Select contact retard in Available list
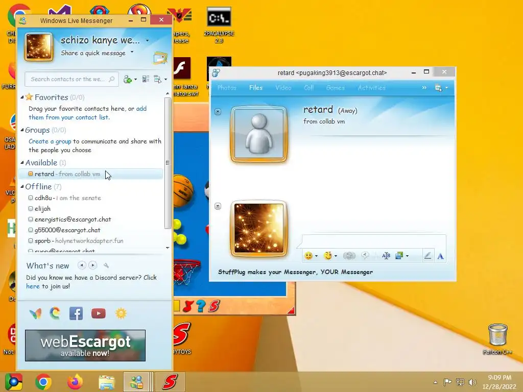Image resolution: width=523 pixels, height=392 pixels. pyautogui.click(x=91, y=174)
